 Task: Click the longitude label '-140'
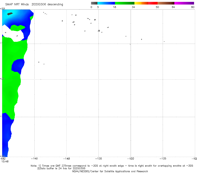coord(66,159)
